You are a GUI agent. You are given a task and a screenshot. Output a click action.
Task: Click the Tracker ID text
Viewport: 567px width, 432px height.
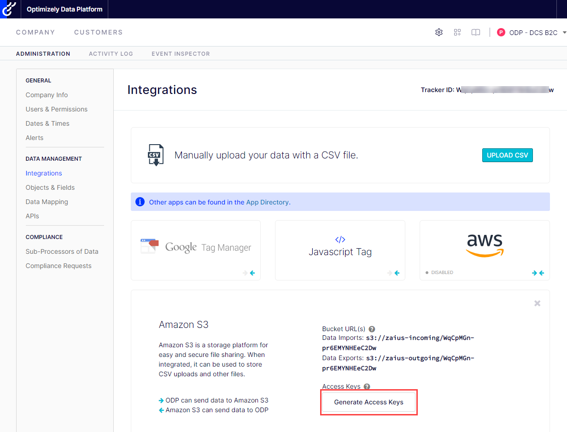[487, 90]
